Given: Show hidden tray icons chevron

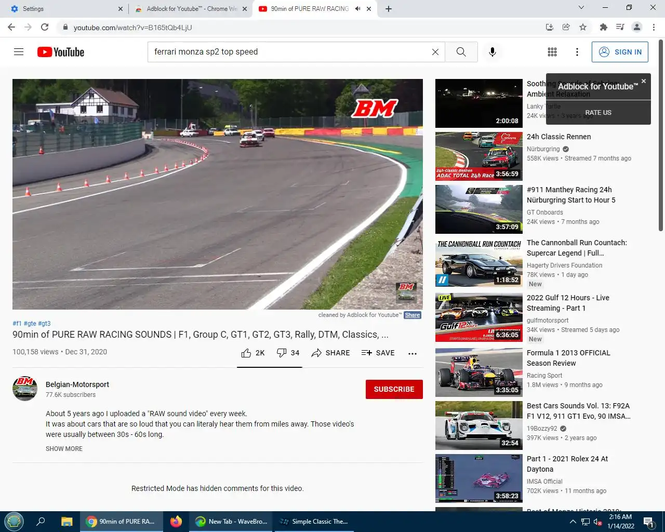Looking at the screenshot, I should 573,522.
